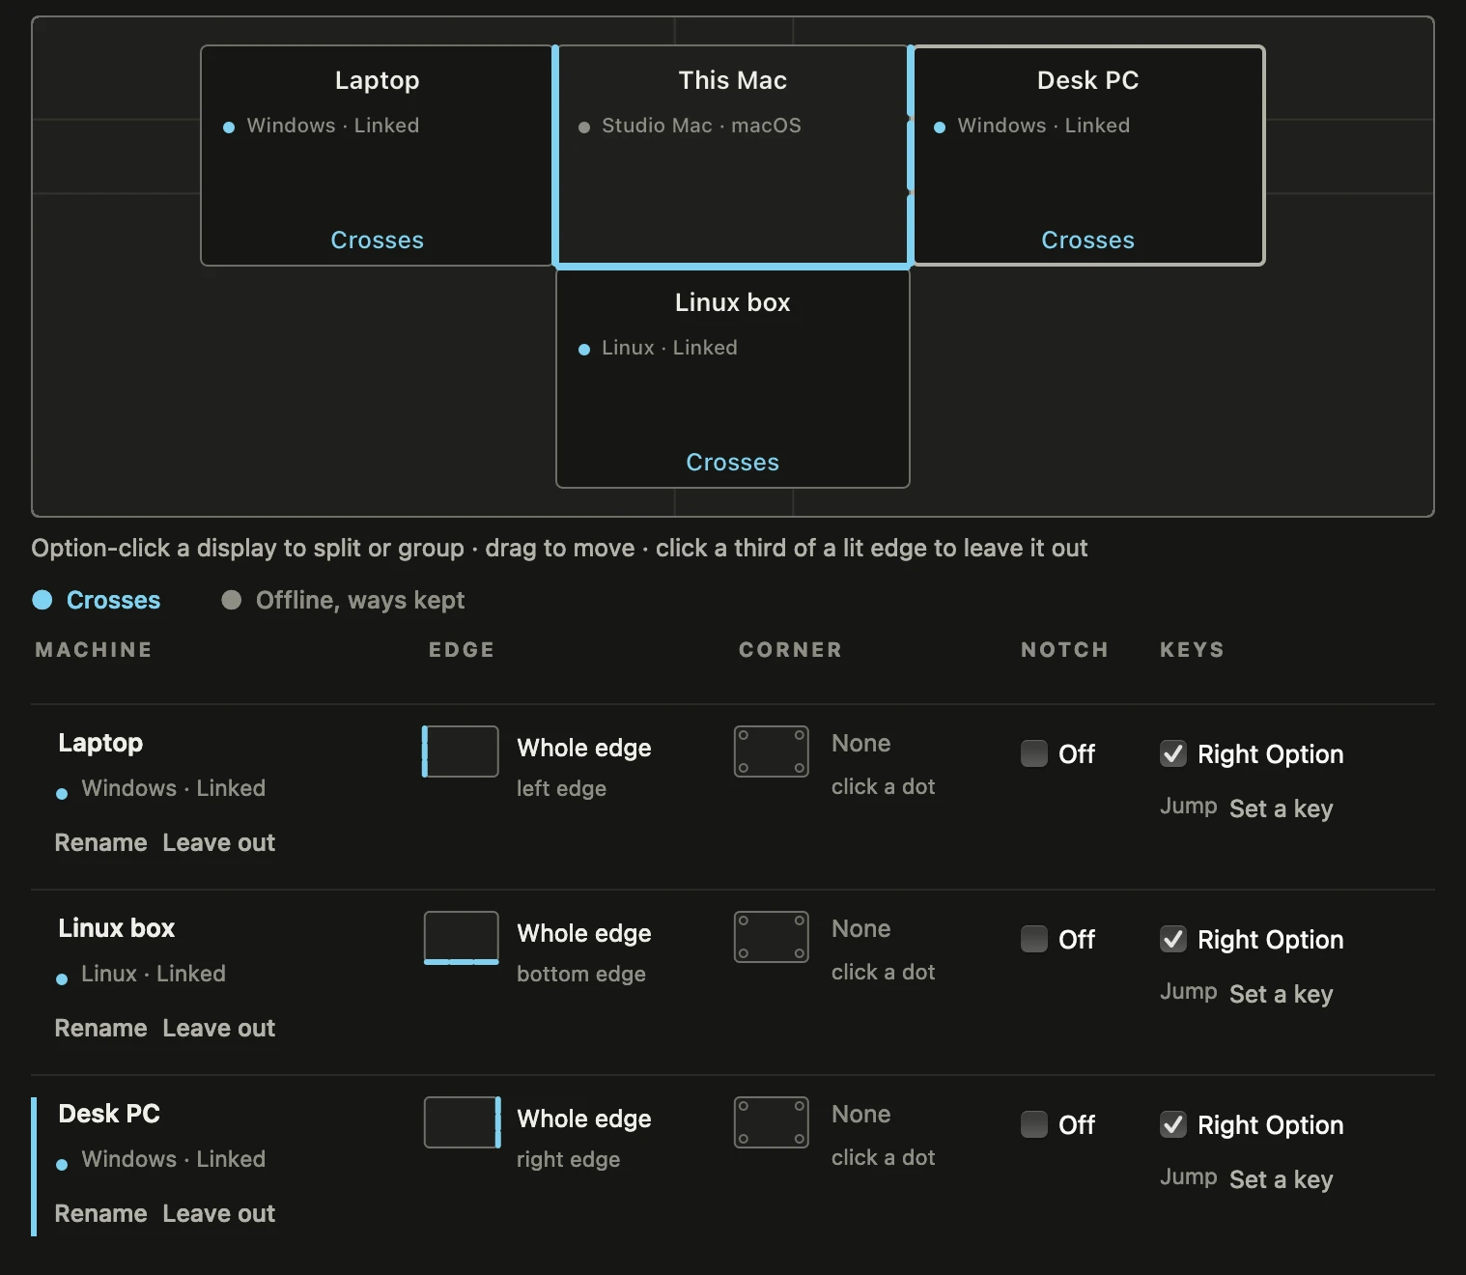Leave out the Desk PC machine
Screen dimensions: 1466x1275
219,1213
